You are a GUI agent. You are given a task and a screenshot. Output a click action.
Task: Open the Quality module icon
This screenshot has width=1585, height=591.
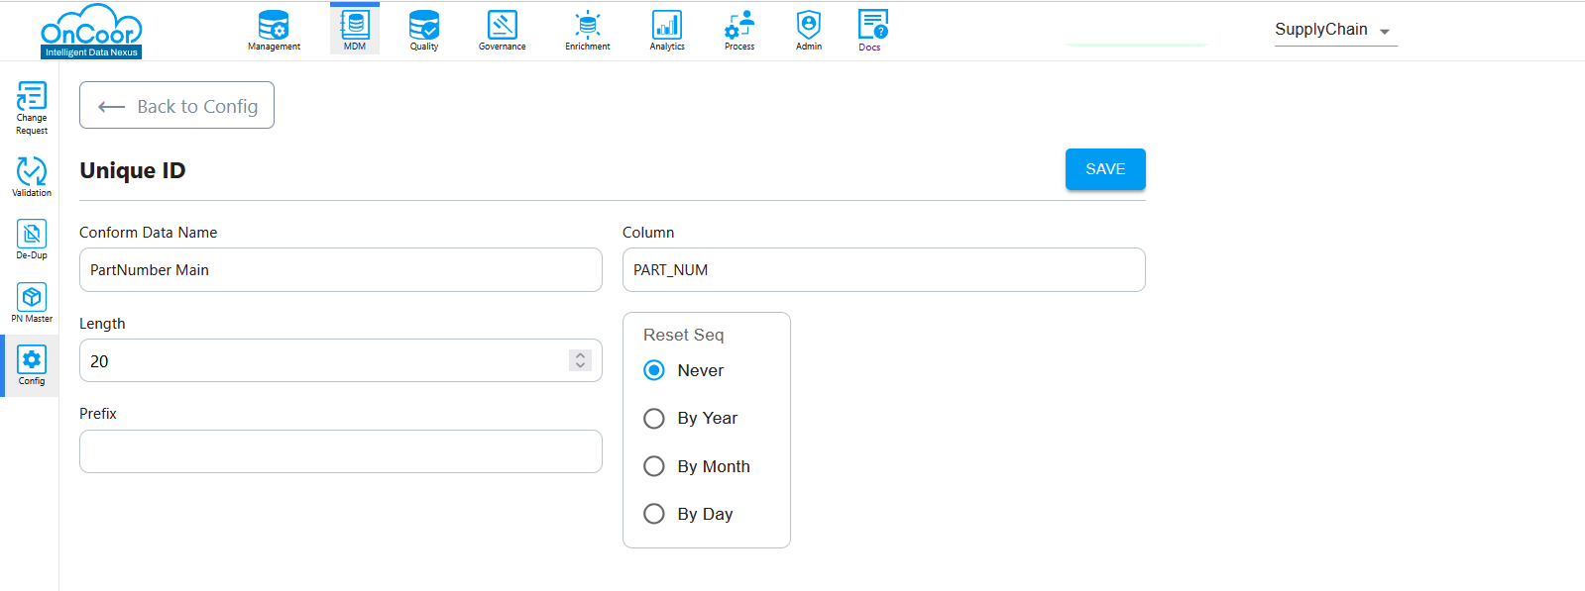[424, 30]
